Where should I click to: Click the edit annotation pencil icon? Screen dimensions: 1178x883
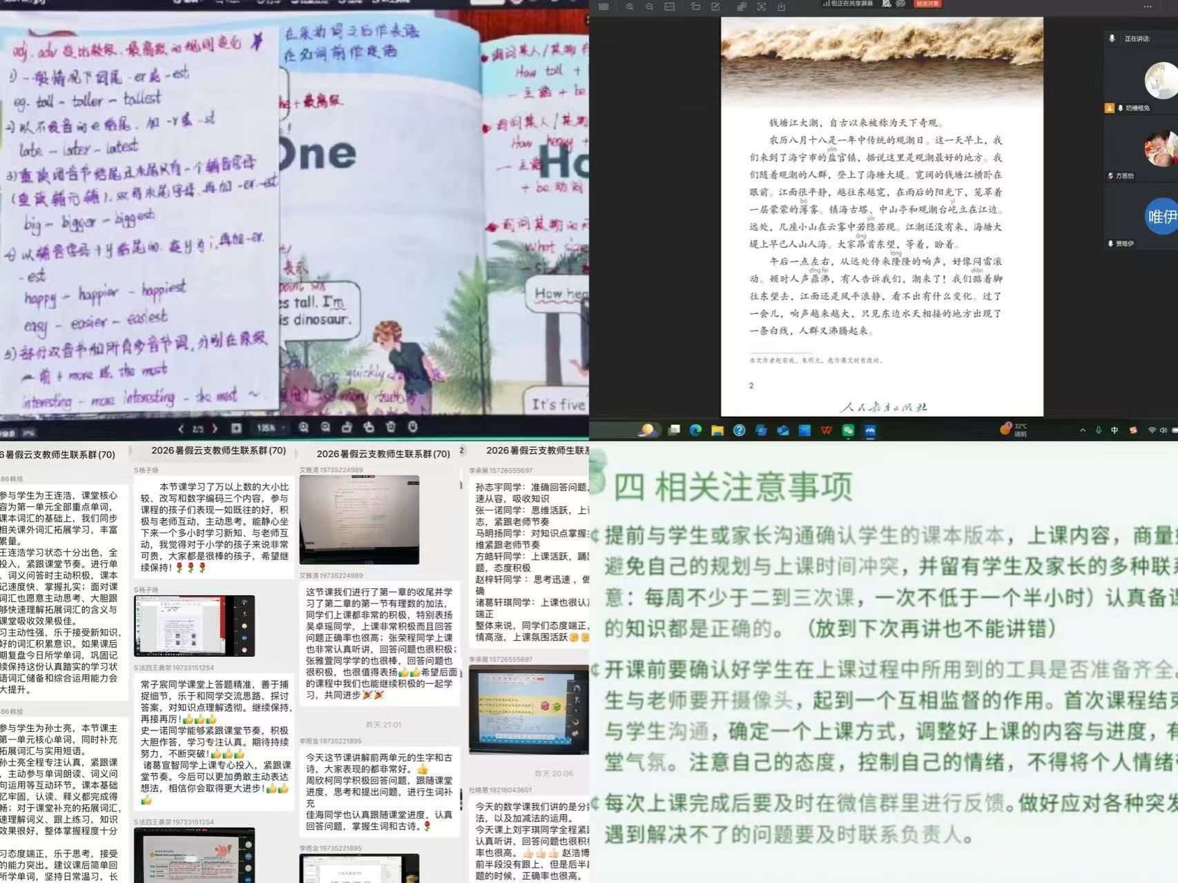[715, 6]
